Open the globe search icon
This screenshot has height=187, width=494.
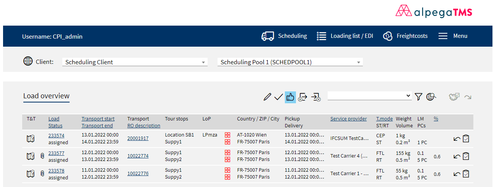pyautogui.click(x=431, y=97)
